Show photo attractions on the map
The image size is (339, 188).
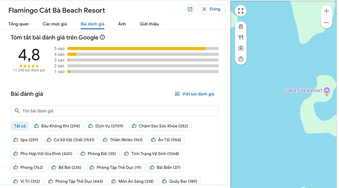point(241,48)
